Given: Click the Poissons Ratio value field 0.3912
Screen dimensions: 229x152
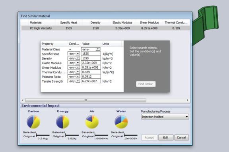Looking at the screenshot, I should (91, 77).
